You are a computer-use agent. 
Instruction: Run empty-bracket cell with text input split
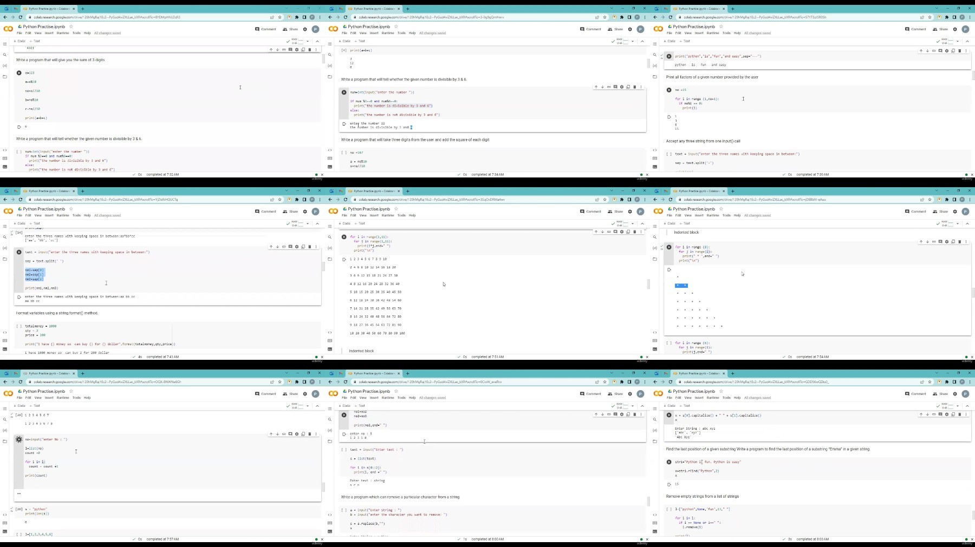coord(669,154)
